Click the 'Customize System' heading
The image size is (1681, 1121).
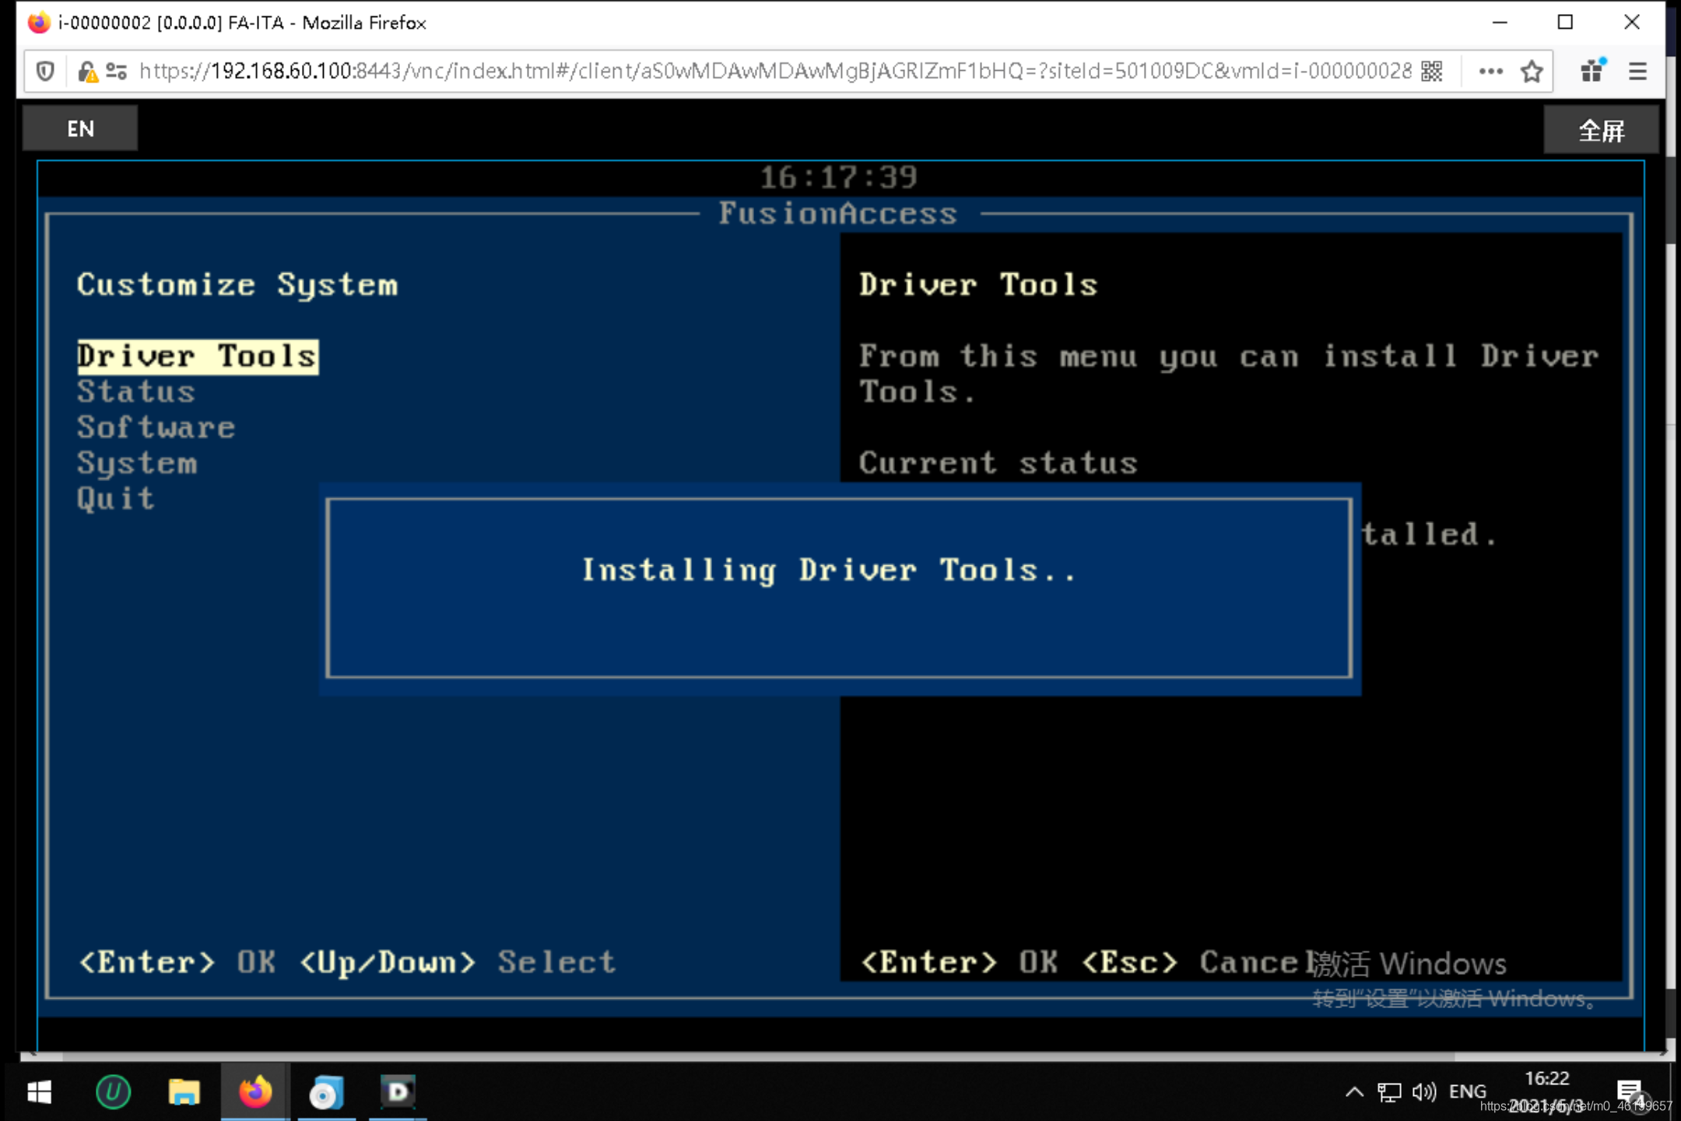pyautogui.click(x=237, y=286)
